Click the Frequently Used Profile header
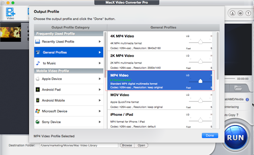The image size is (254, 155). coord(69,34)
